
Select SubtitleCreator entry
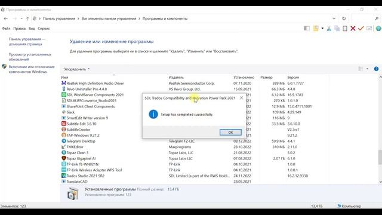point(78,130)
